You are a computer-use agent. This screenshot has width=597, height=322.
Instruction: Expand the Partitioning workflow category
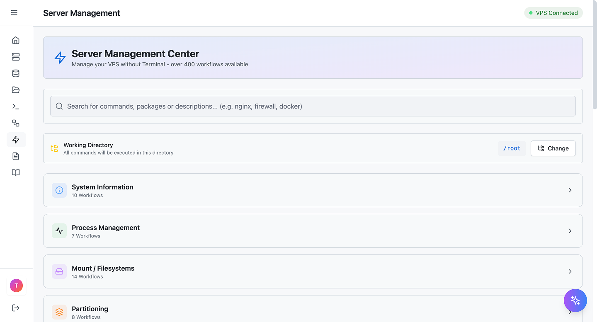[313, 310]
